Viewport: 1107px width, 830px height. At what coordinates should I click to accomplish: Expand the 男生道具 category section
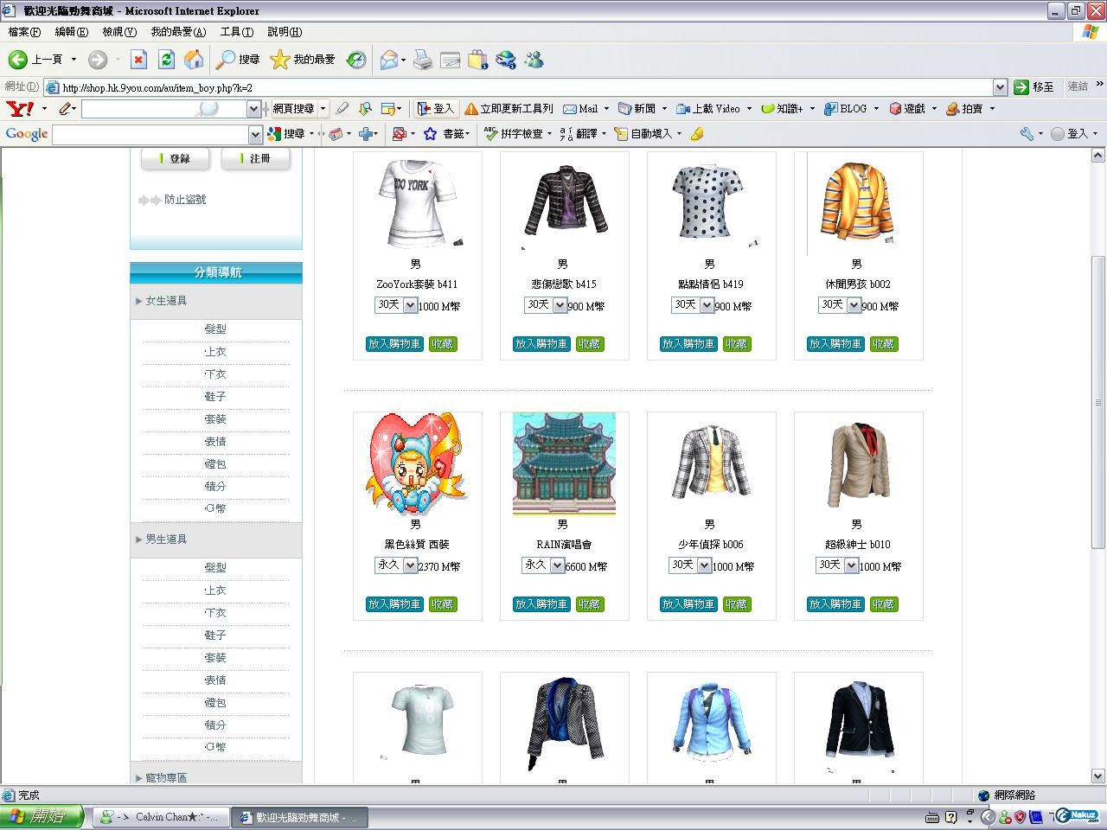point(165,539)
